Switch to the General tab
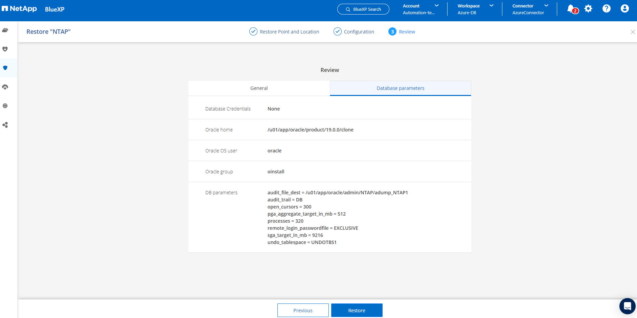 coord(259,88)
